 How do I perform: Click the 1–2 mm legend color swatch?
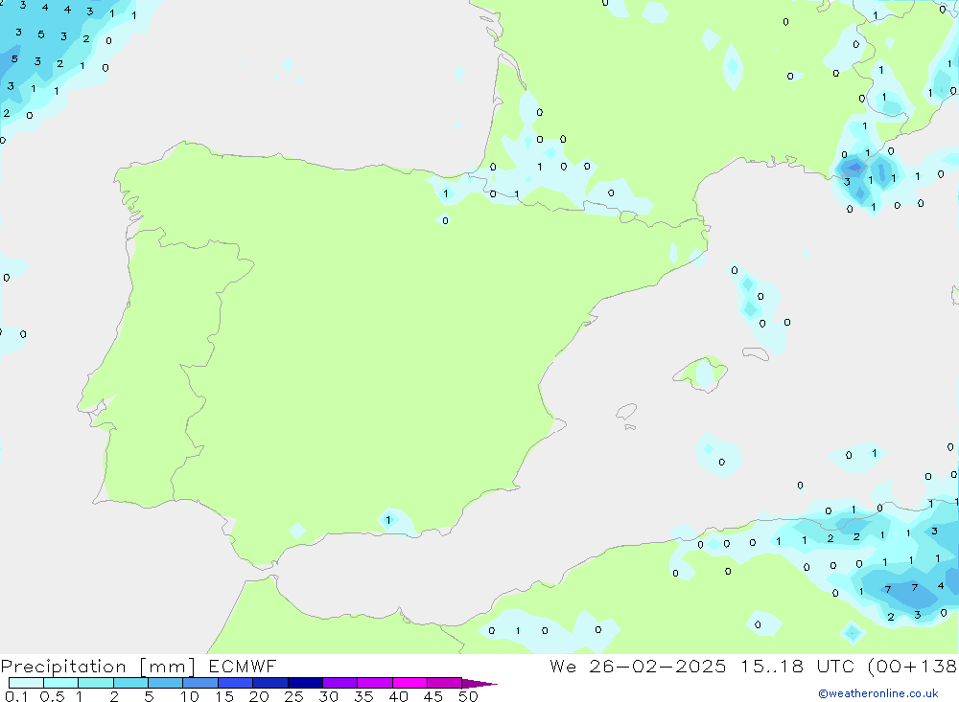[95, 683]
